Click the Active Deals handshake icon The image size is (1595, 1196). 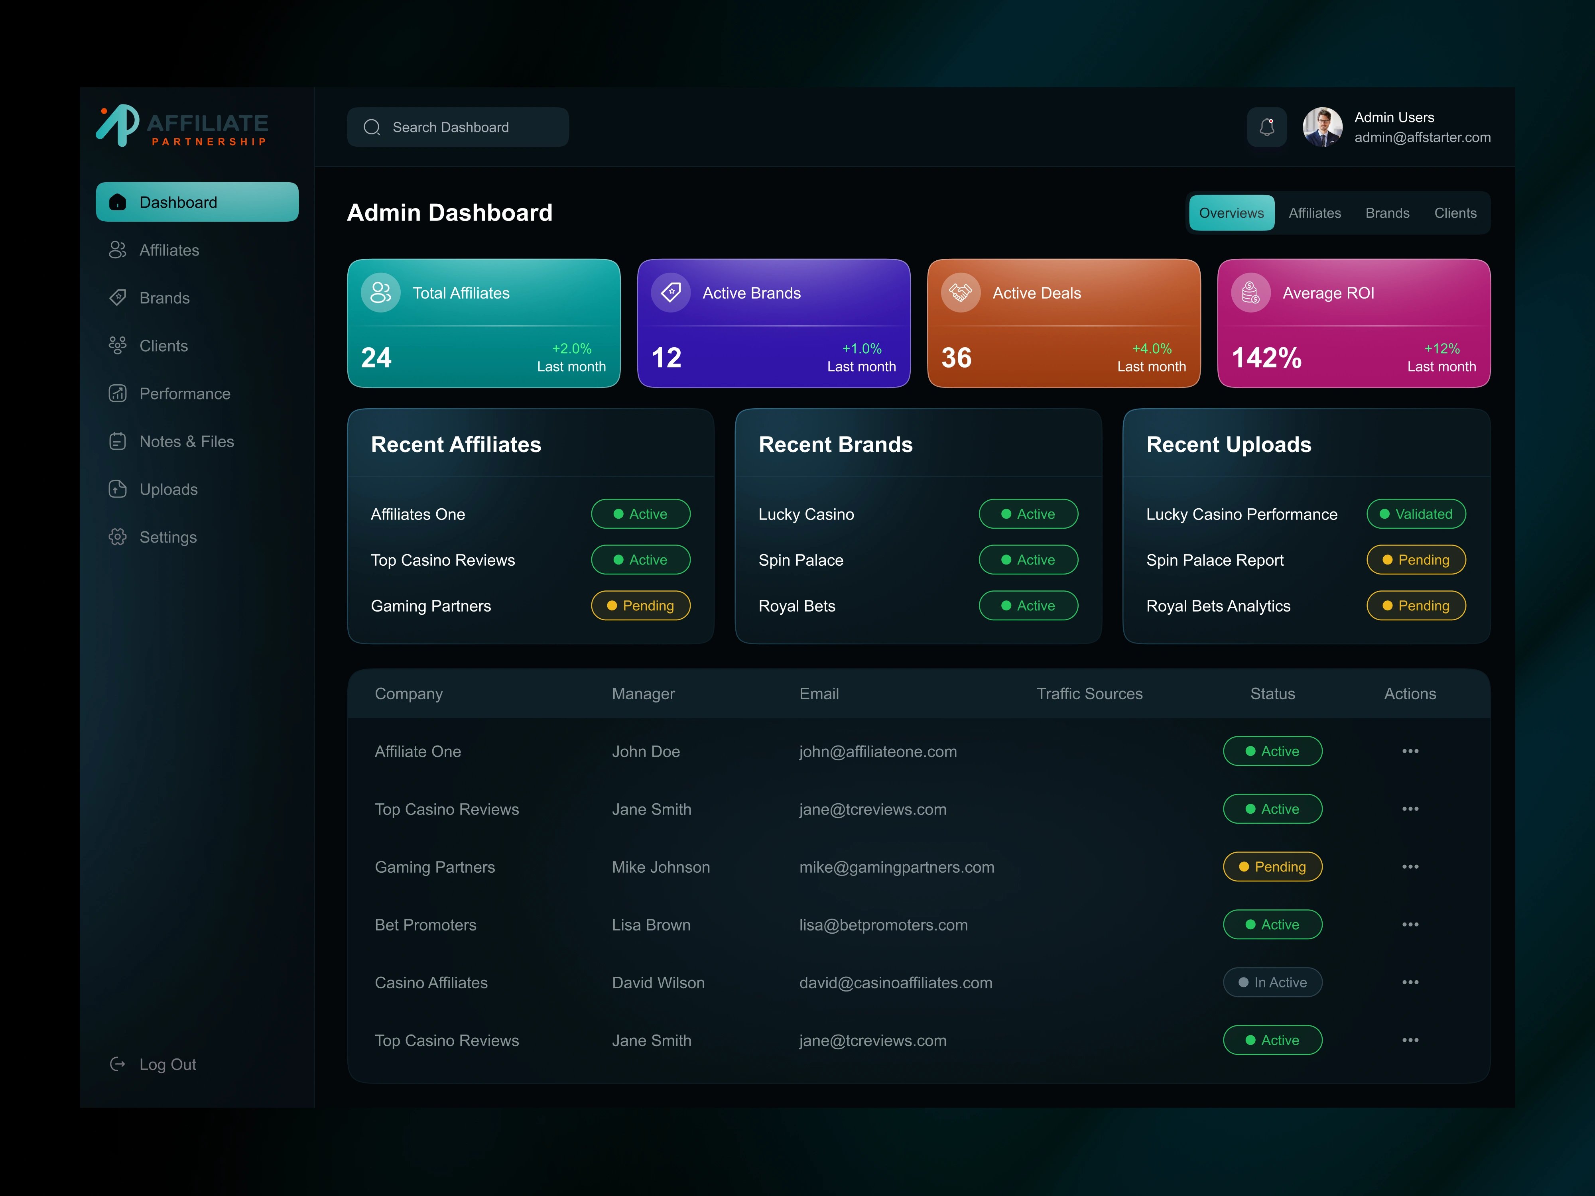tap(961, 293)
